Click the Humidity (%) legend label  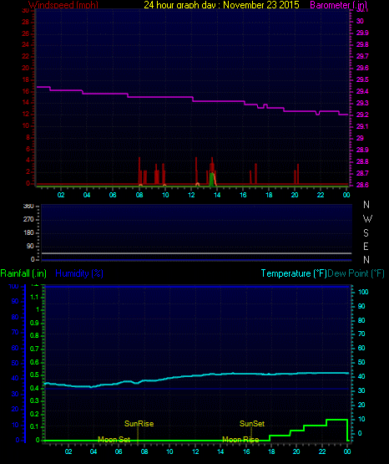(x=79, y=273)
